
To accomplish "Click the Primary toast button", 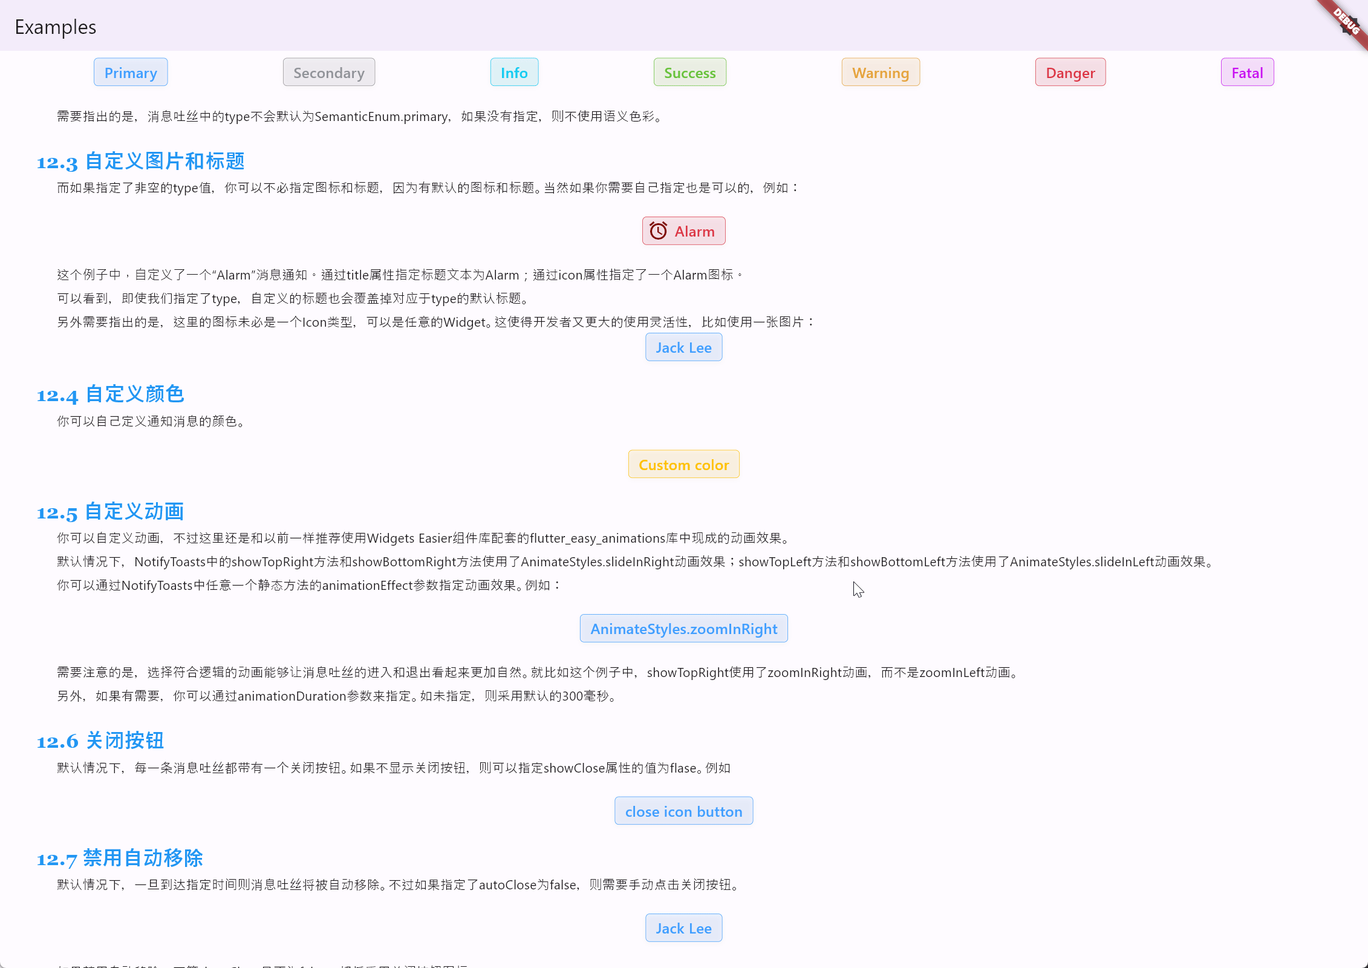I will (131, 73).
